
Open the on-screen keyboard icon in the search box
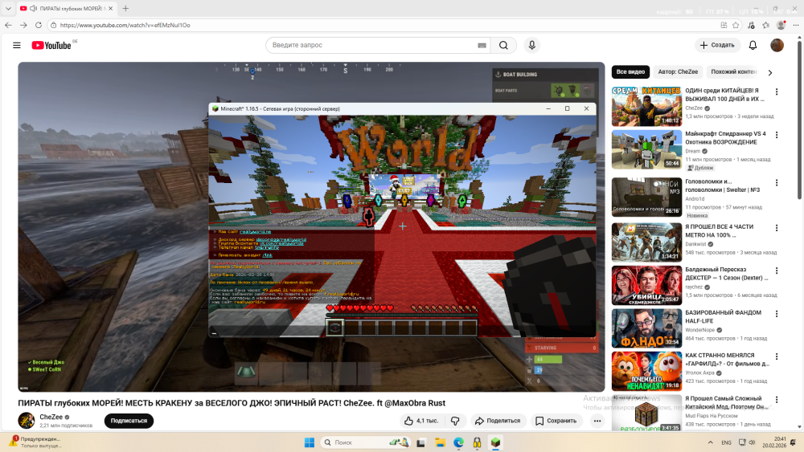coord(482,45)
